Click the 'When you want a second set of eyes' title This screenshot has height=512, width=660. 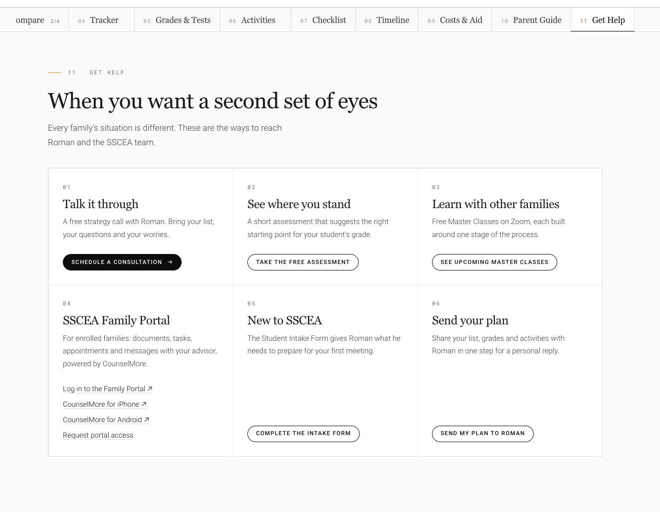click(213, 101)
